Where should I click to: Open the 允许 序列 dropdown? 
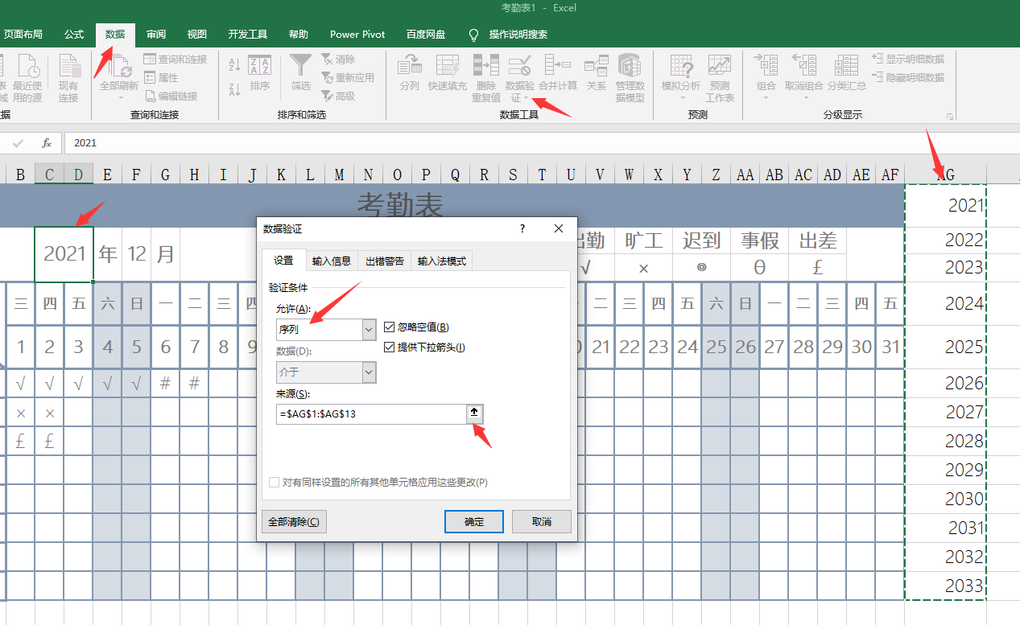coord(369,330)
